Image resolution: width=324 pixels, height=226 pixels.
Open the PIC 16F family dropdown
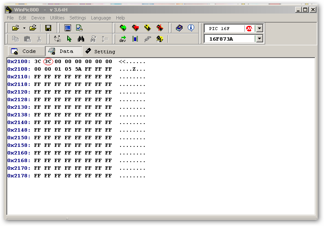click(x=260, y=28)
